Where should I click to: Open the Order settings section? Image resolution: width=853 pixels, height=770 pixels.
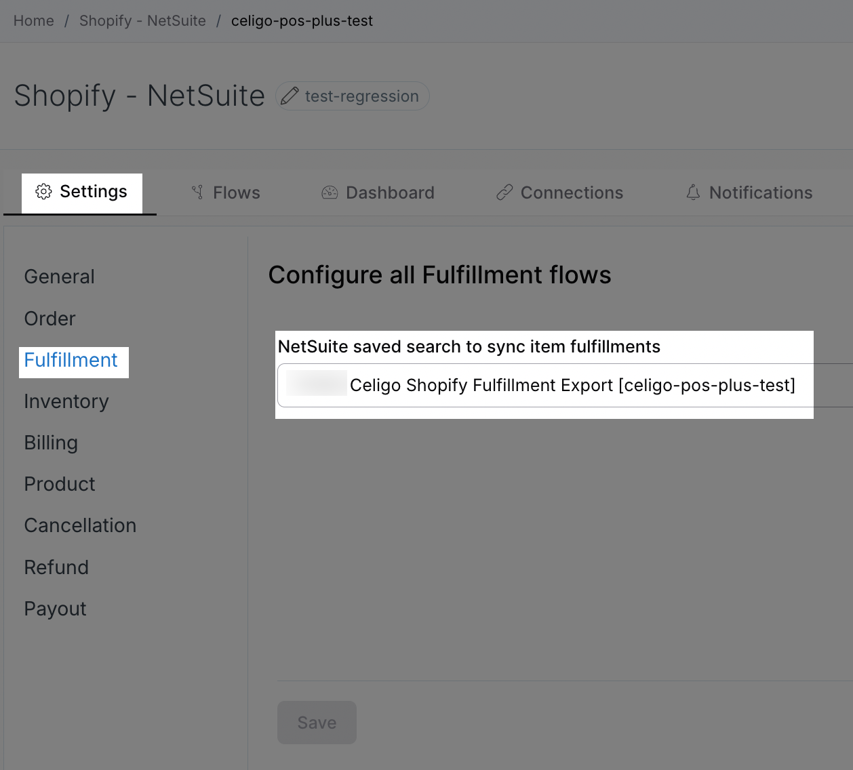(50, 319)
